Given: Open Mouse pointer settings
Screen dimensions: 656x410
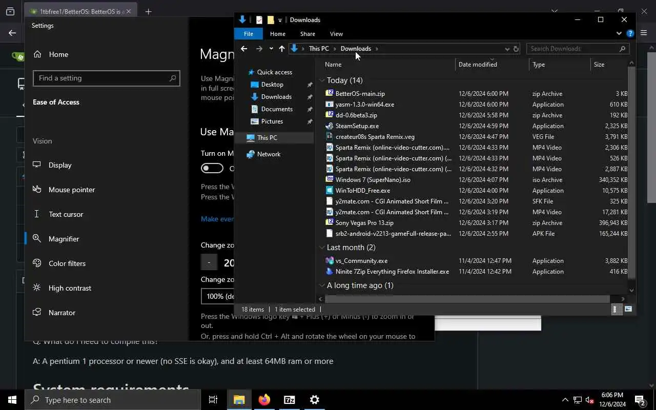Looking at the screenshot, I should pyautogui.click(x=72, y=190).
